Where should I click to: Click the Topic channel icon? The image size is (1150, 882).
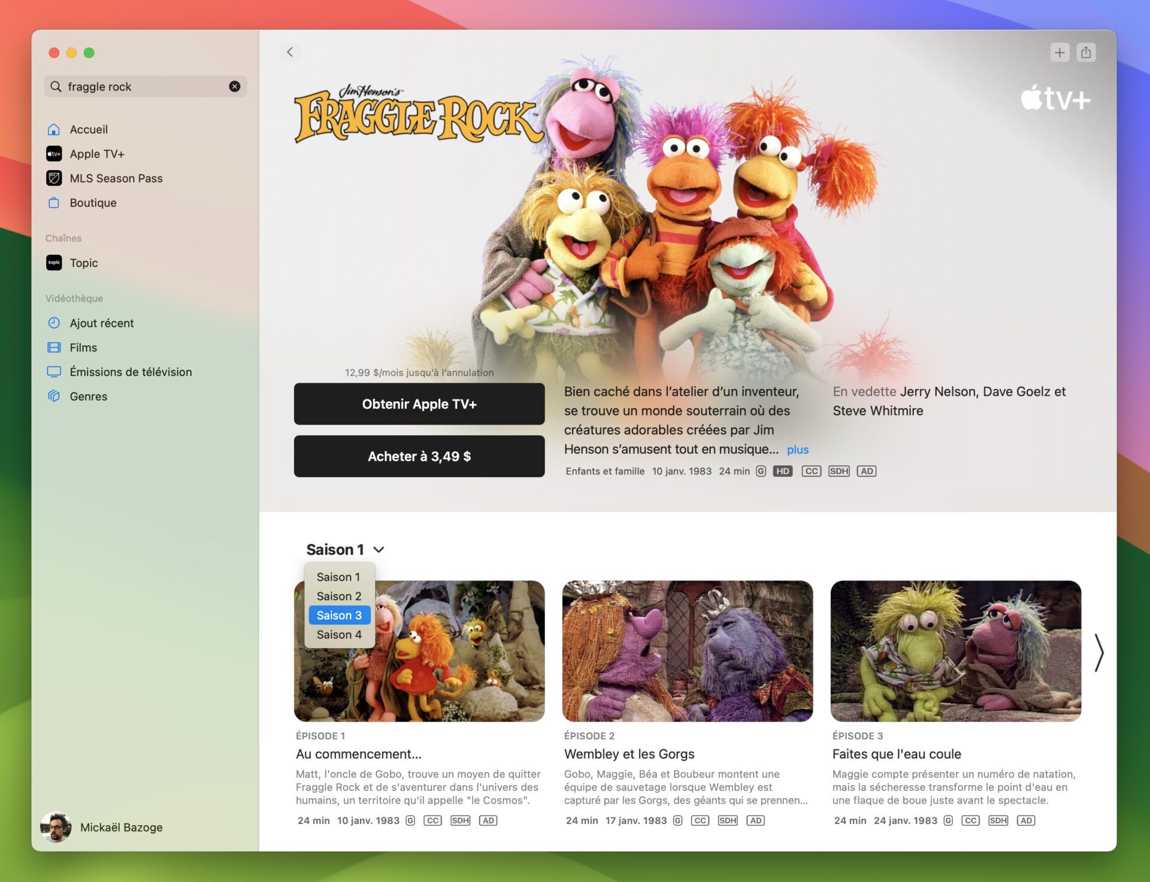pyautogui.click(x=54, y=262)
